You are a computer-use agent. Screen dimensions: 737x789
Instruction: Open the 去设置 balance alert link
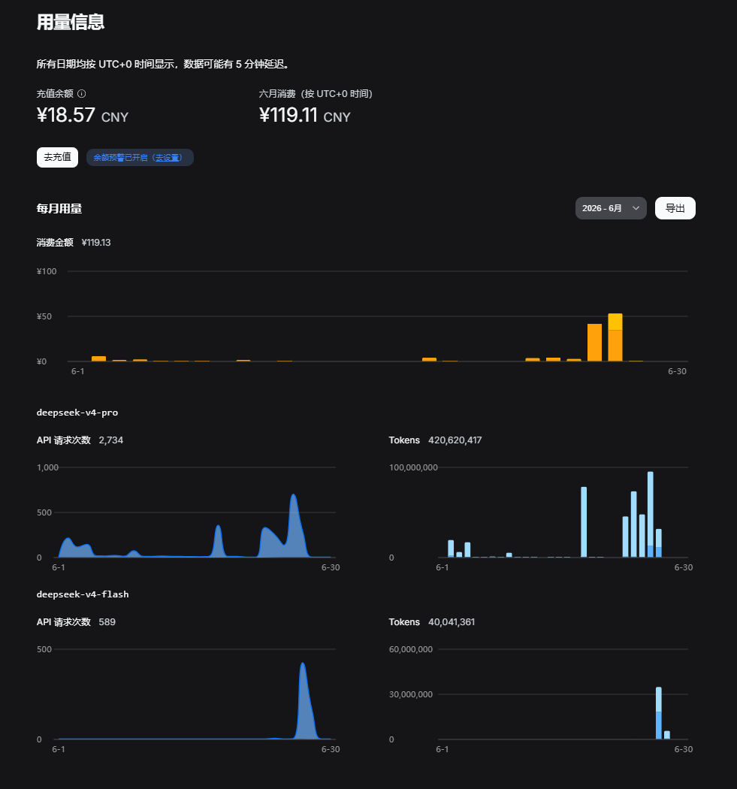coord(168,158)
